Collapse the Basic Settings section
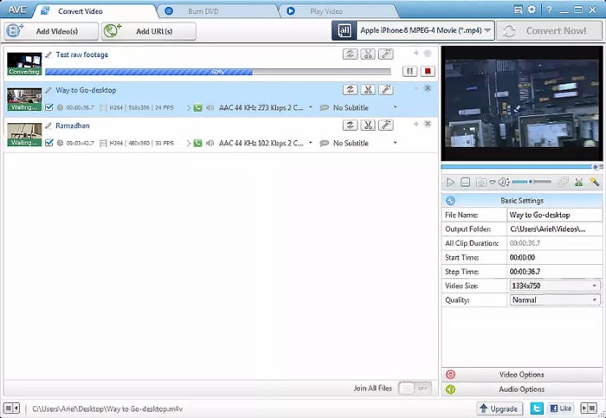This screenshot has width=606, height=418. point(521,201)
